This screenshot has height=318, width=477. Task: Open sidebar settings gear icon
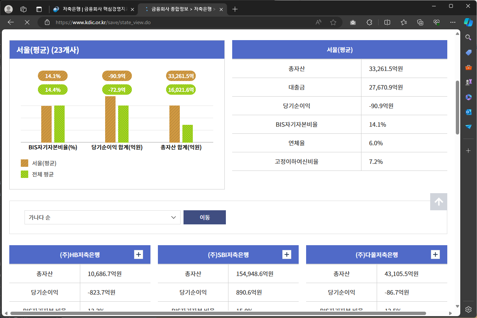tap(468, 309)
